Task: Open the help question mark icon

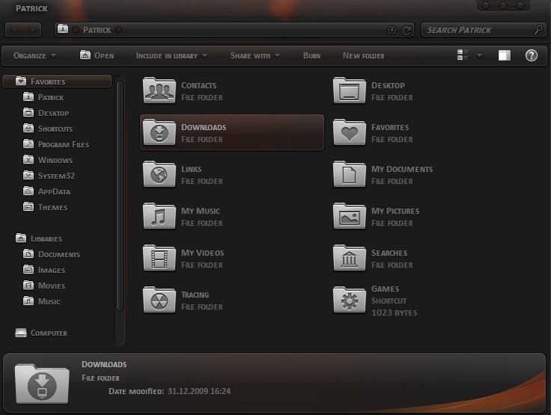Action: (531, 55)
